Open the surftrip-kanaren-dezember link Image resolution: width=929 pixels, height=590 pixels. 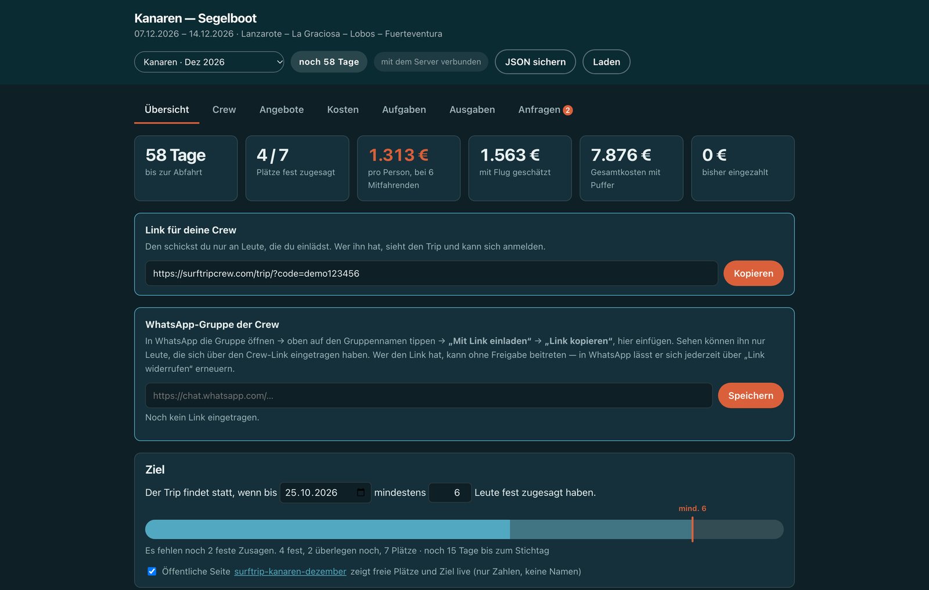290,571
